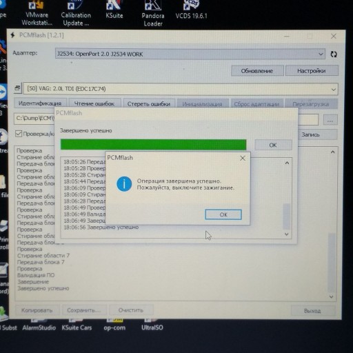The image size is (353, 353).
Task: Click the browse file ellipsis button
Action: coord(330,120)
